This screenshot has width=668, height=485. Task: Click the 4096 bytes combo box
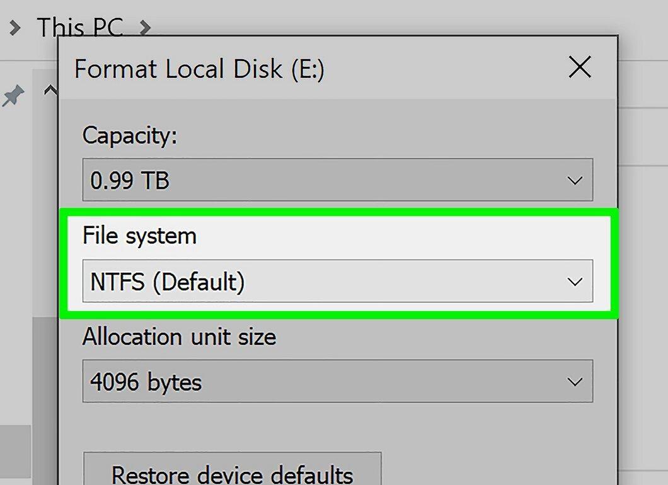pyautogui.click(x=337, y=381)
